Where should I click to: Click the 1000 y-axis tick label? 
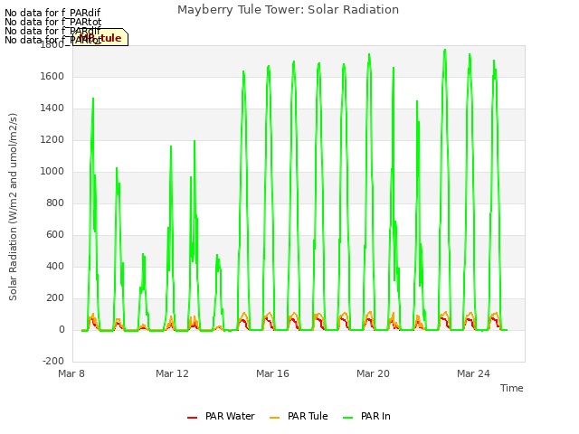pos(52,171)
